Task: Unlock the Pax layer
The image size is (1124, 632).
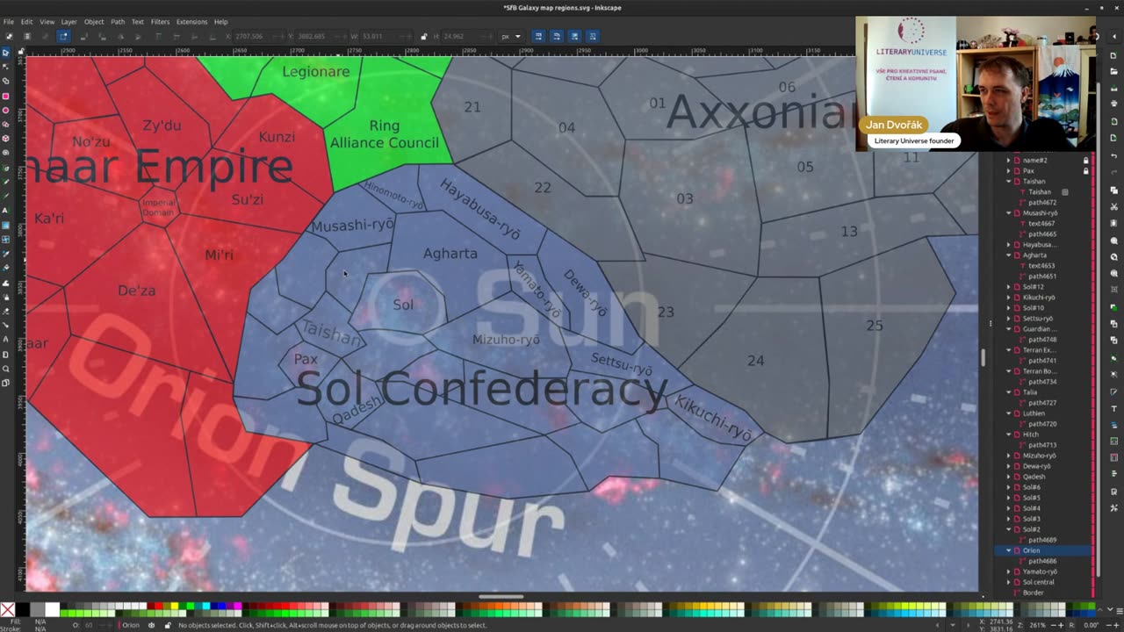Action: (x=1085, y=171)
